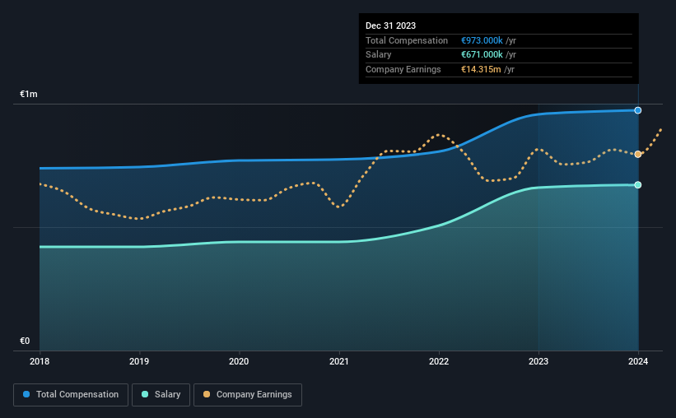
Task: Select the 2020 x-axis label
Action: click(x=239, y=361)
